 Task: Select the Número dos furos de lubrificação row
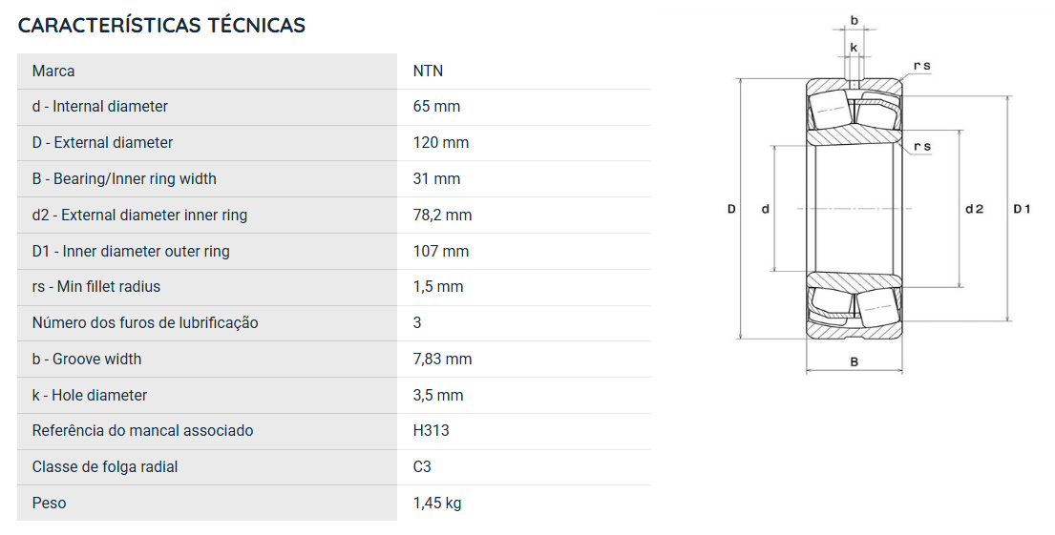pyautogui.click(x=334, y=323)
